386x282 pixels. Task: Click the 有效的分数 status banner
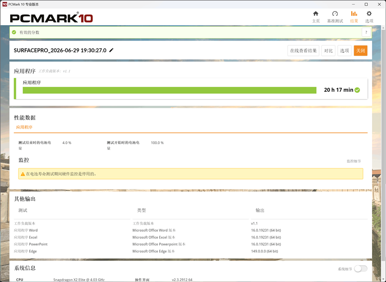[191, 32]
